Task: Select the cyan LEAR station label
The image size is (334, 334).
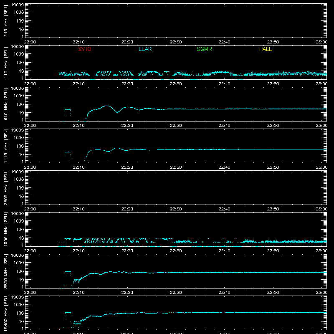Action: click(x=145, y=49)
